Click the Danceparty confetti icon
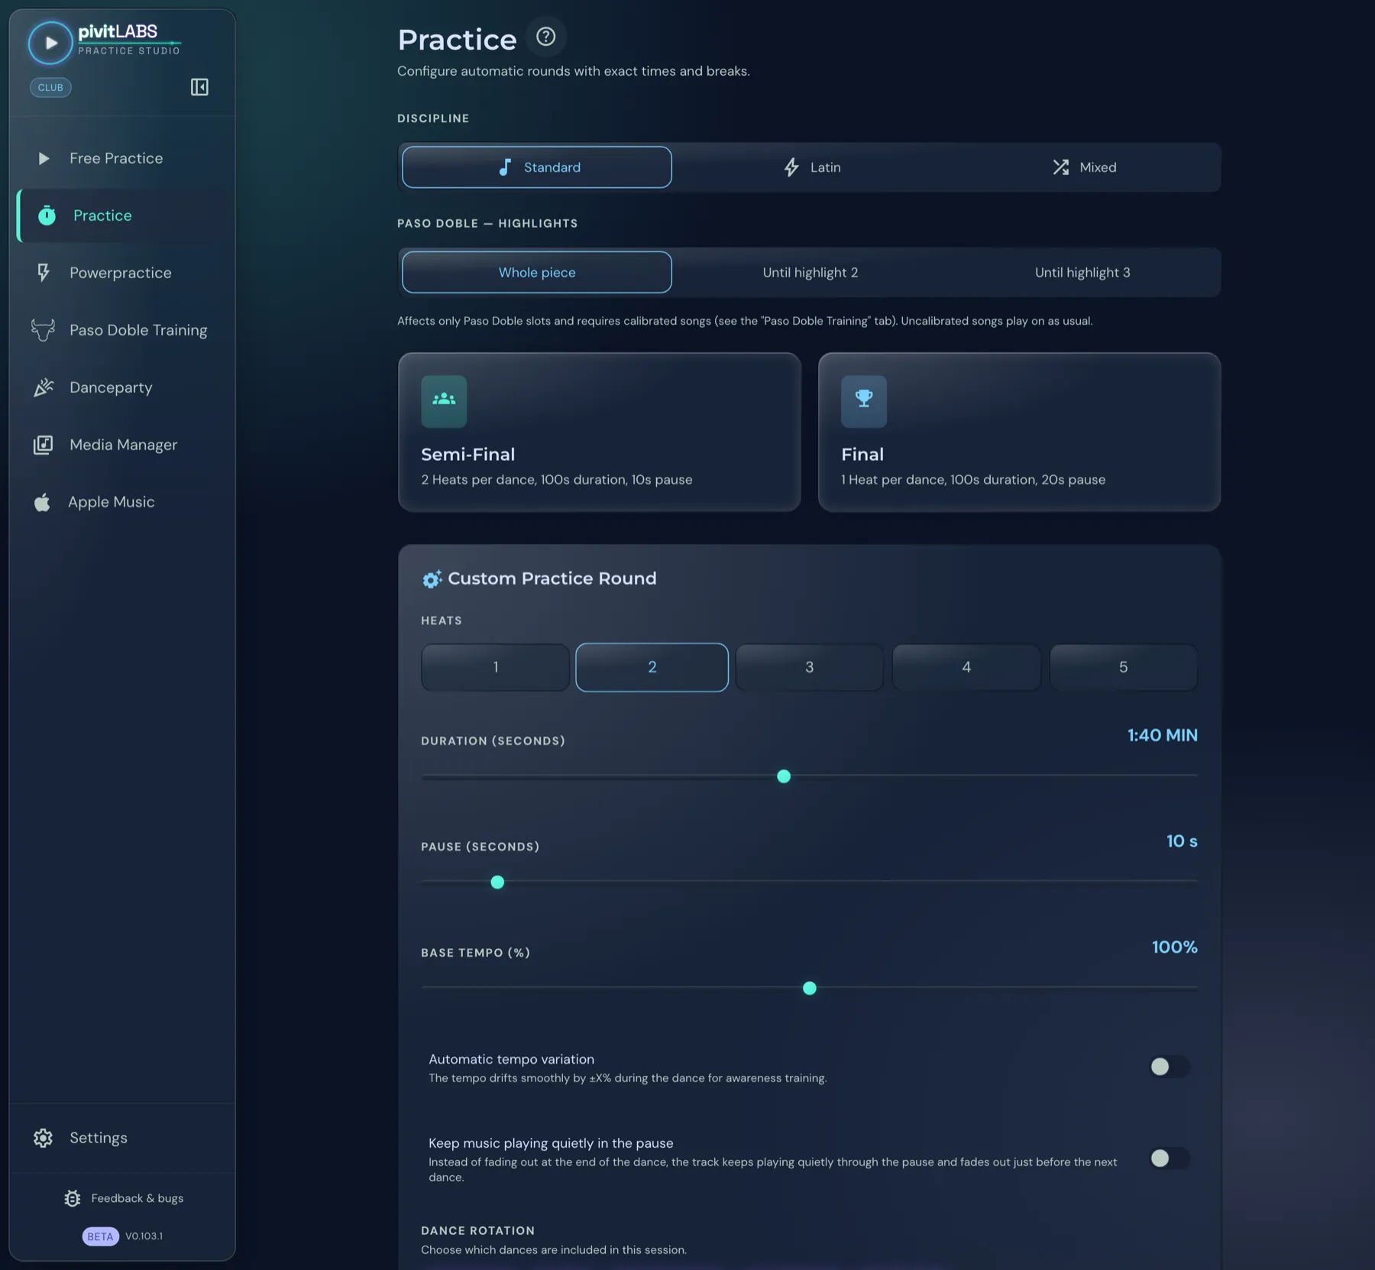 pyautogui.click(x=44, y=387)
